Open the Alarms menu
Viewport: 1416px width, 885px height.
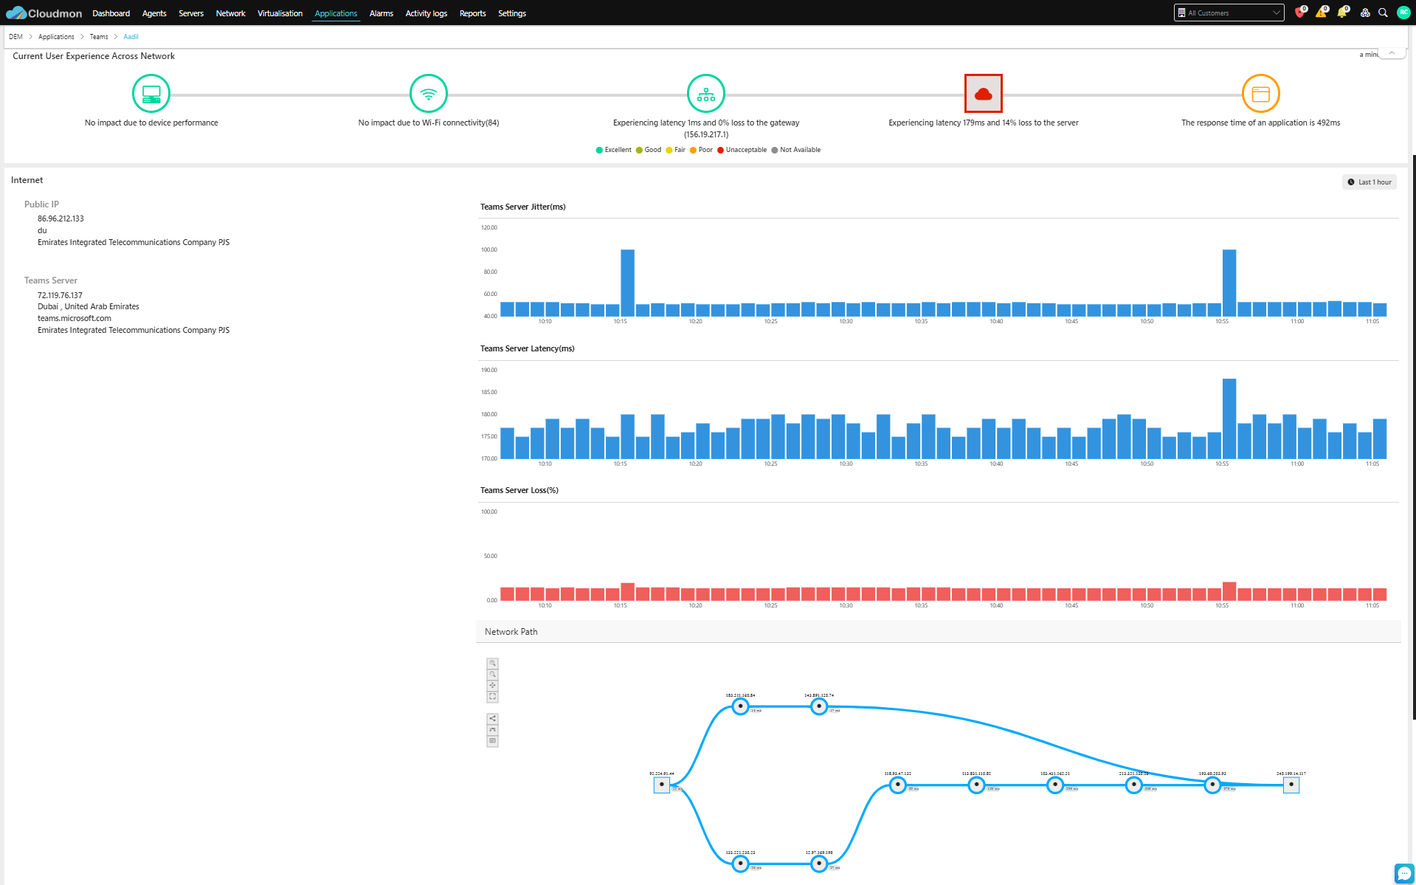click(381, 13)
